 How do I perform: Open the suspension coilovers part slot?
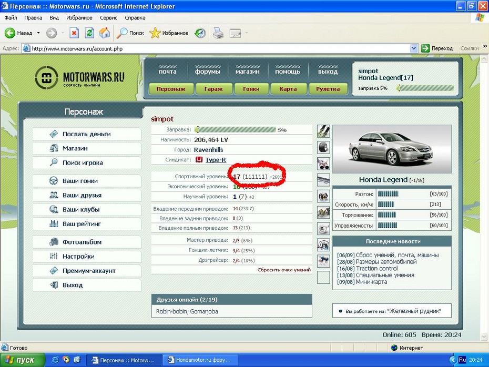[323, 131]
